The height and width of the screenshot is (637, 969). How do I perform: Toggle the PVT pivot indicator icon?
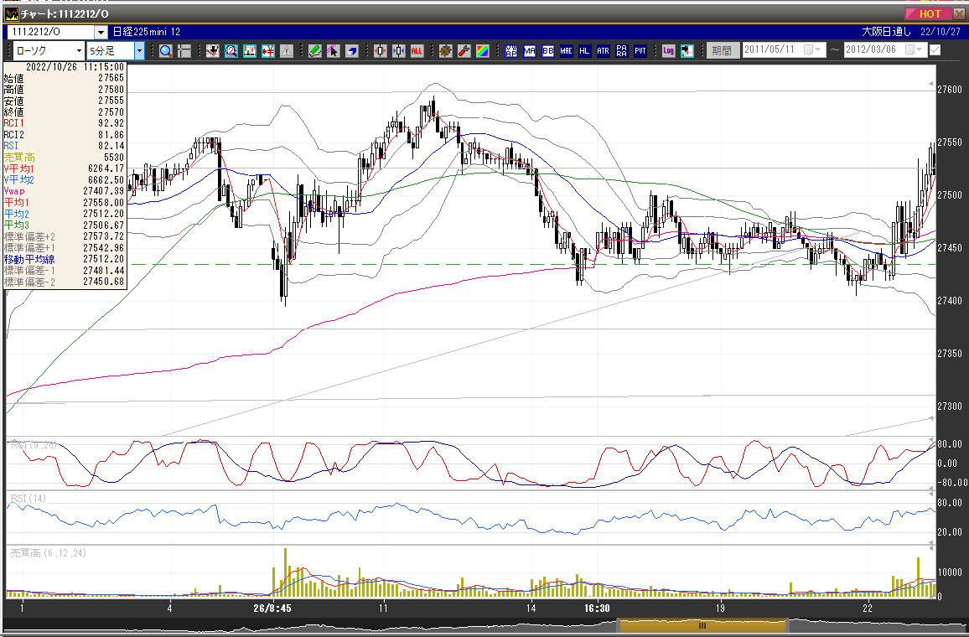[x=640, y=50]
